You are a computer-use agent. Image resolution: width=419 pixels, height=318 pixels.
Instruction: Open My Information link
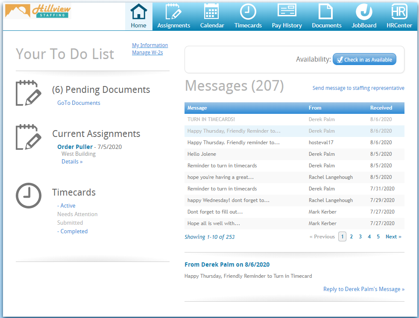[150, 45]
